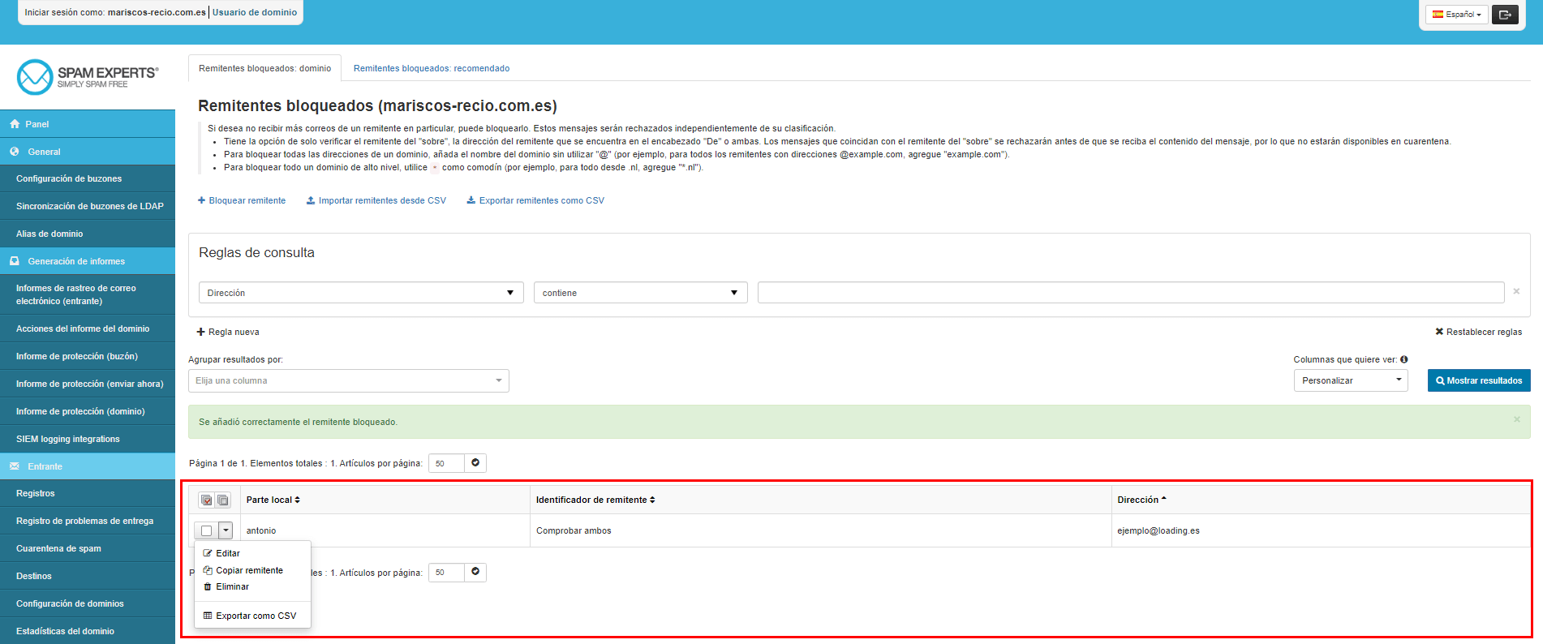The width and height of the screenshot is (1543, 644).
Task: Apply items per page with top confirm icon
Action: click(x=475, y=462)
